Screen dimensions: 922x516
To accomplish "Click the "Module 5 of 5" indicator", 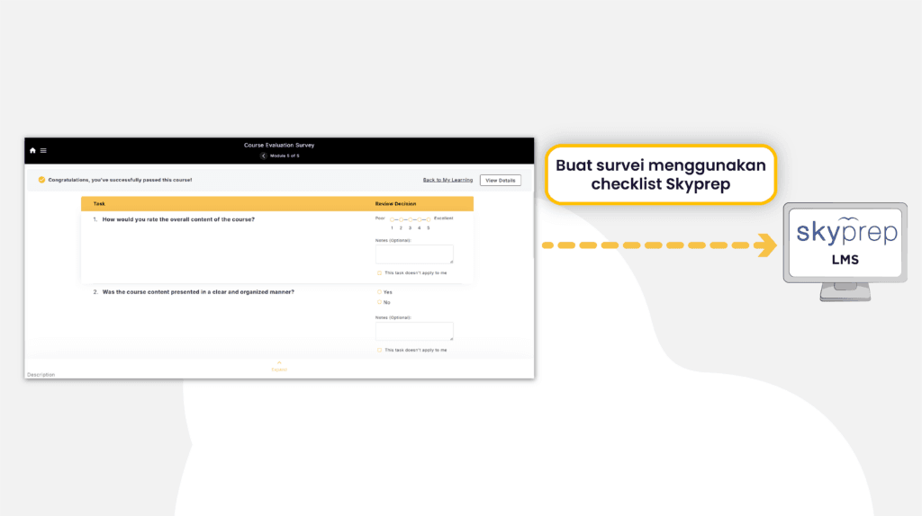I will (285, 156).
